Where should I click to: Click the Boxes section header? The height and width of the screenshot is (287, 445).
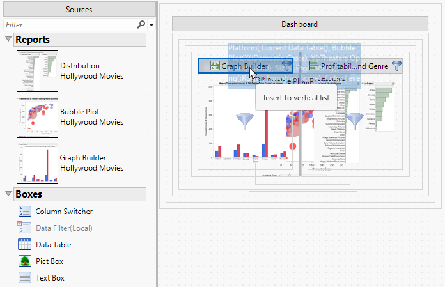tap(80, 194)
